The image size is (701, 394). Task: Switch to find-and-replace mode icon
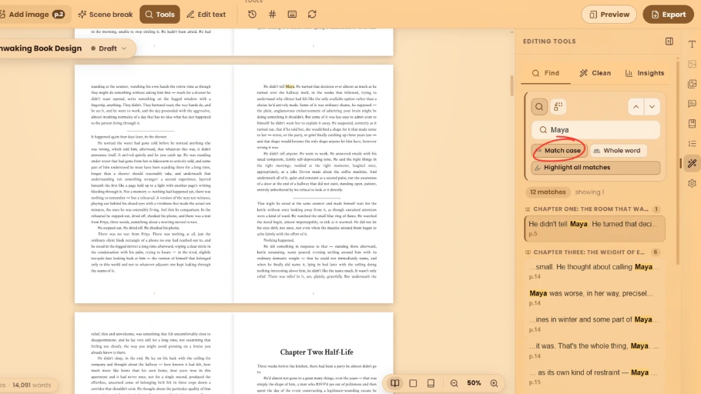click(x=558, y=107)
